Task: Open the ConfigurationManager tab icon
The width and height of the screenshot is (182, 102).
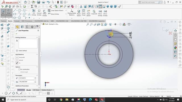Action: pyautogui.click(x=27, y=27)
